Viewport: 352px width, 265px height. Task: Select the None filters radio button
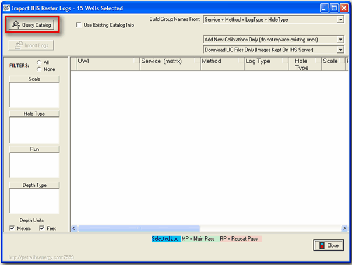coord(39,69)
